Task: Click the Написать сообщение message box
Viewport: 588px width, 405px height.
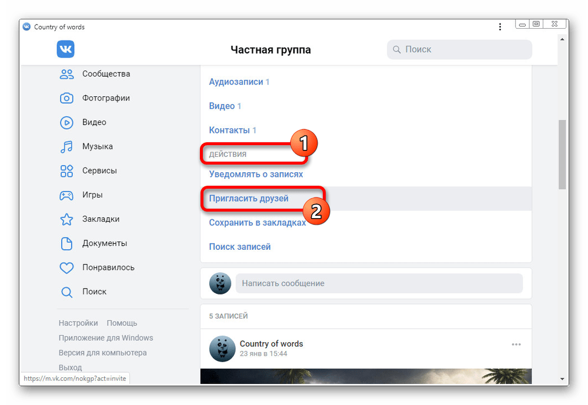Action: coord(379,283)
